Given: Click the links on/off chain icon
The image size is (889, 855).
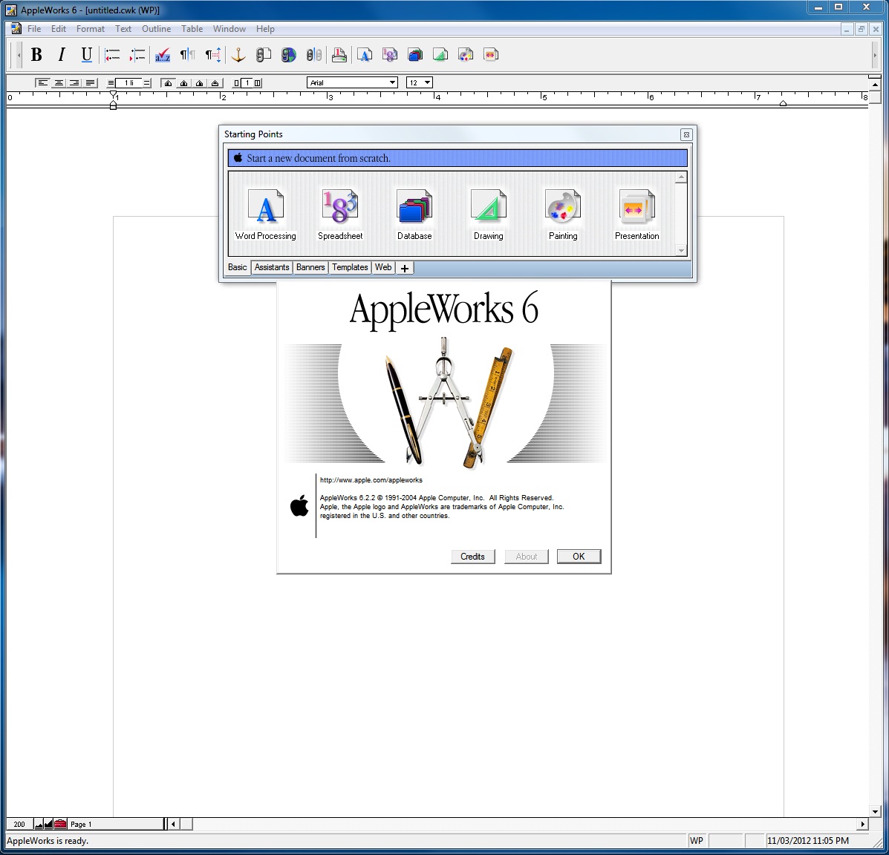Looking at the screenshot, I should pyautogui.click(x=313, y=54).
